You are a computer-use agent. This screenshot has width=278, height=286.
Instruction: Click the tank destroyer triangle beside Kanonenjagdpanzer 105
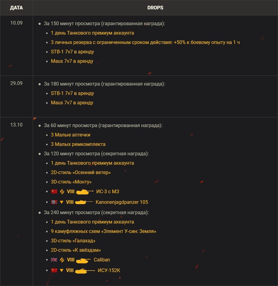coord(62,202)
